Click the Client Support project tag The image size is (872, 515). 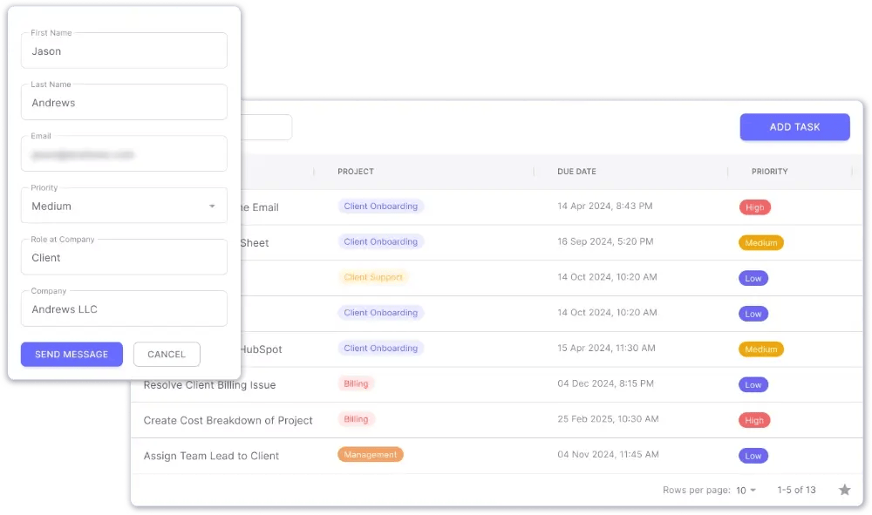[x=372, y=277]
